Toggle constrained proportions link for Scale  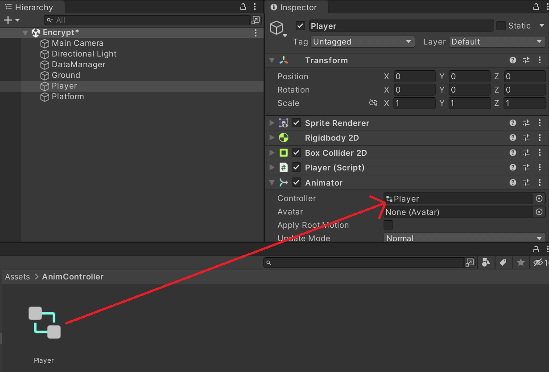373,103
